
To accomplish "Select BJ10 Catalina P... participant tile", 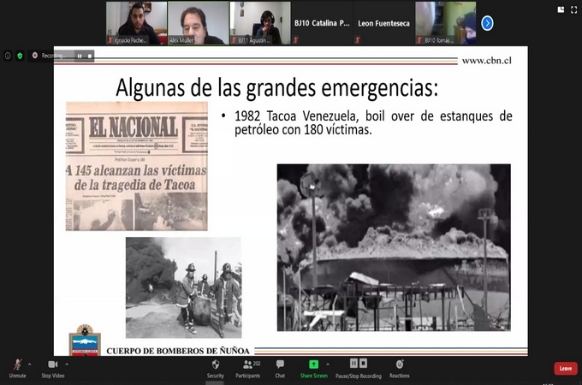I will pos(322,23).
